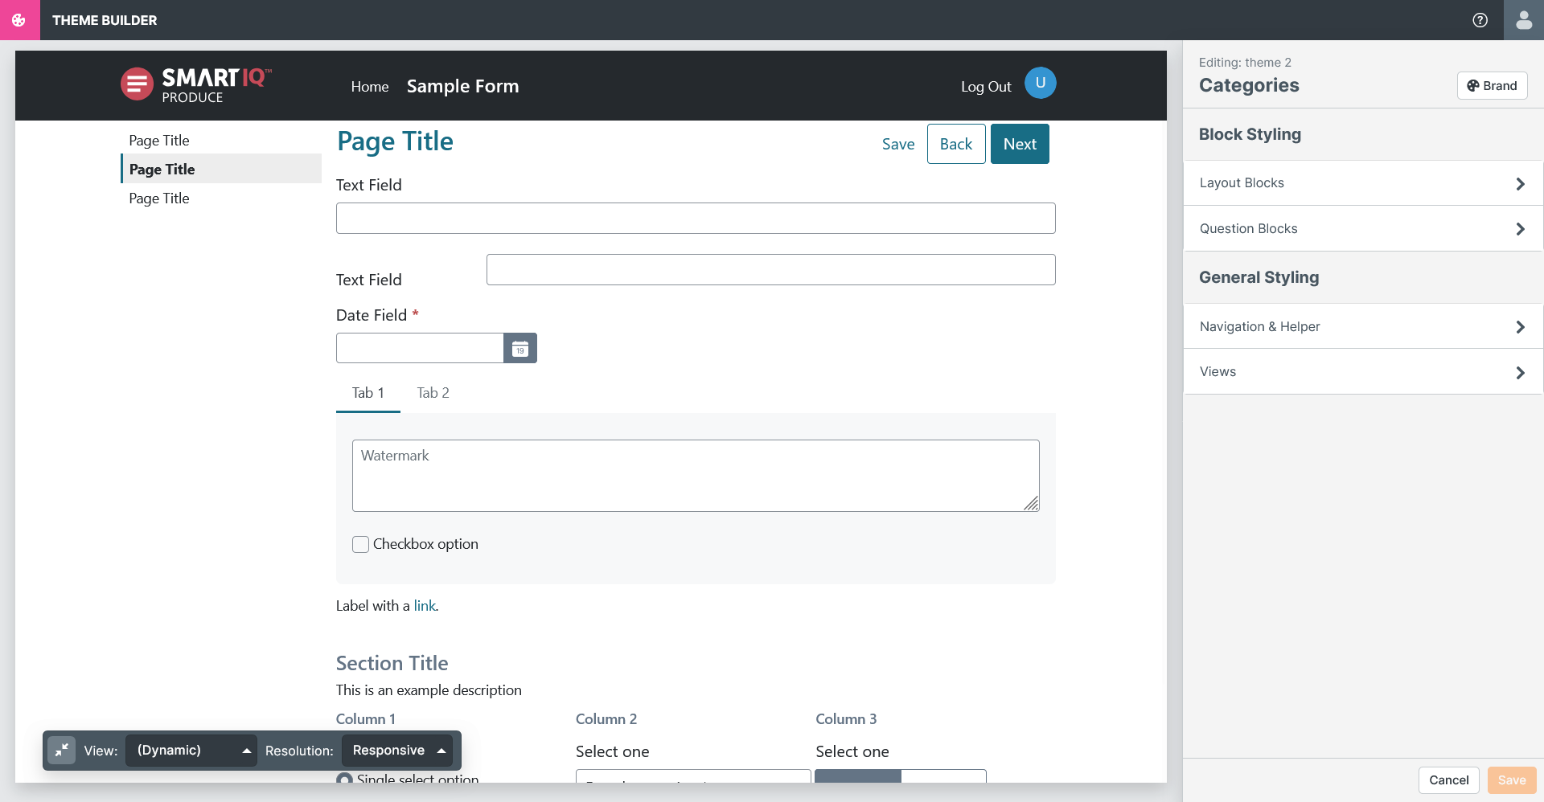This screenshot has height=802, width=1544.
Task: Click the link in the label text
Action: pyautogui.click(x=425, y=606)
